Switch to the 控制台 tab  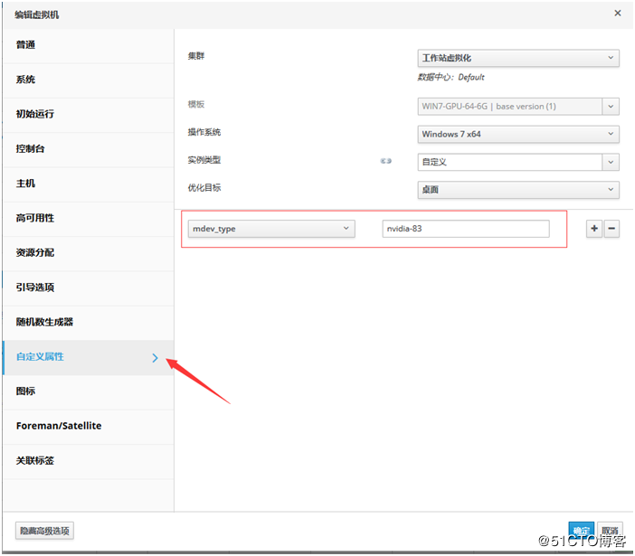tap(89, 149)
